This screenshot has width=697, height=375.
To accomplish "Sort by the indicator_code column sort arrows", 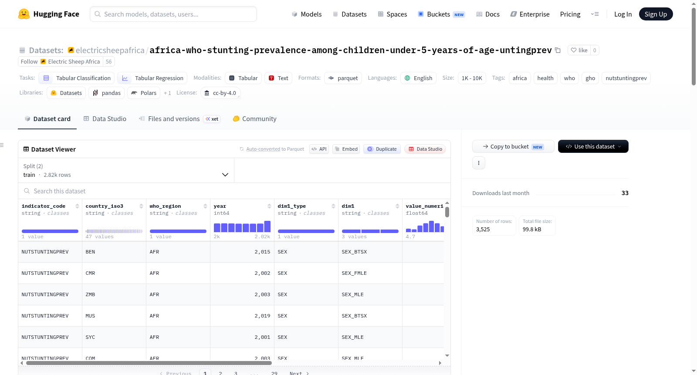I will [77, 206].
